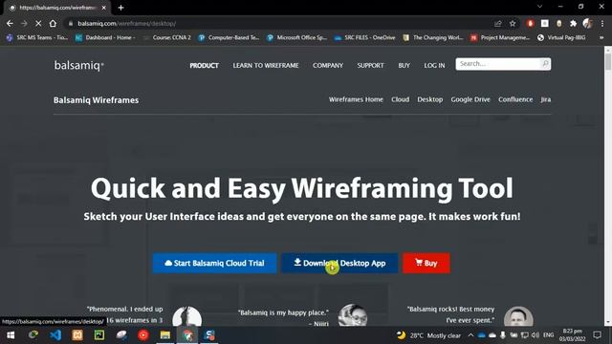Go to Wireframes Home
The height and width of the screenshot is (344, 612).
tap(356, 99)
